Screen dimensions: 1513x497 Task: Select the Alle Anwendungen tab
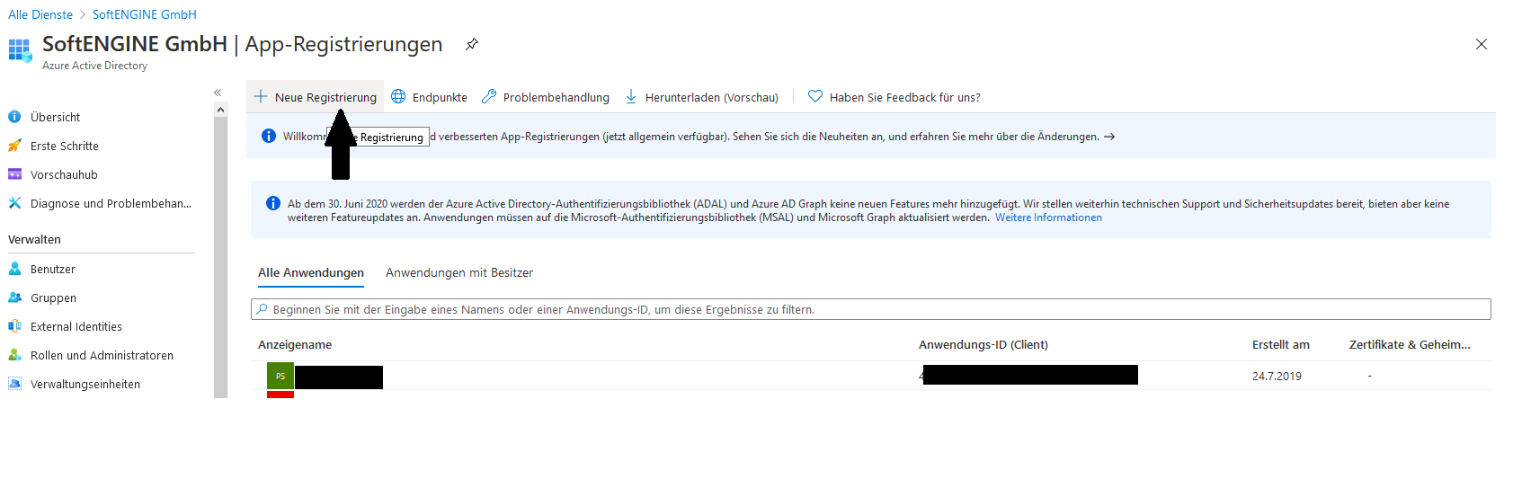tap(311, 272)
